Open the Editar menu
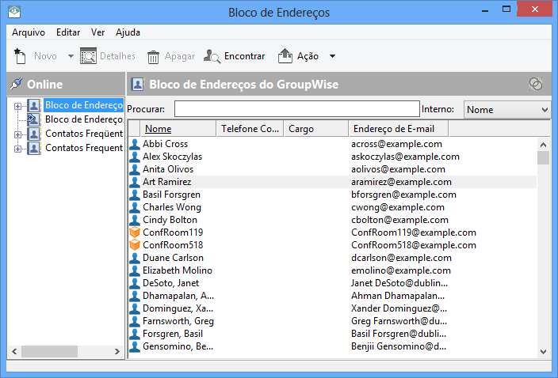The image size is (558, 378). [68, 32]
